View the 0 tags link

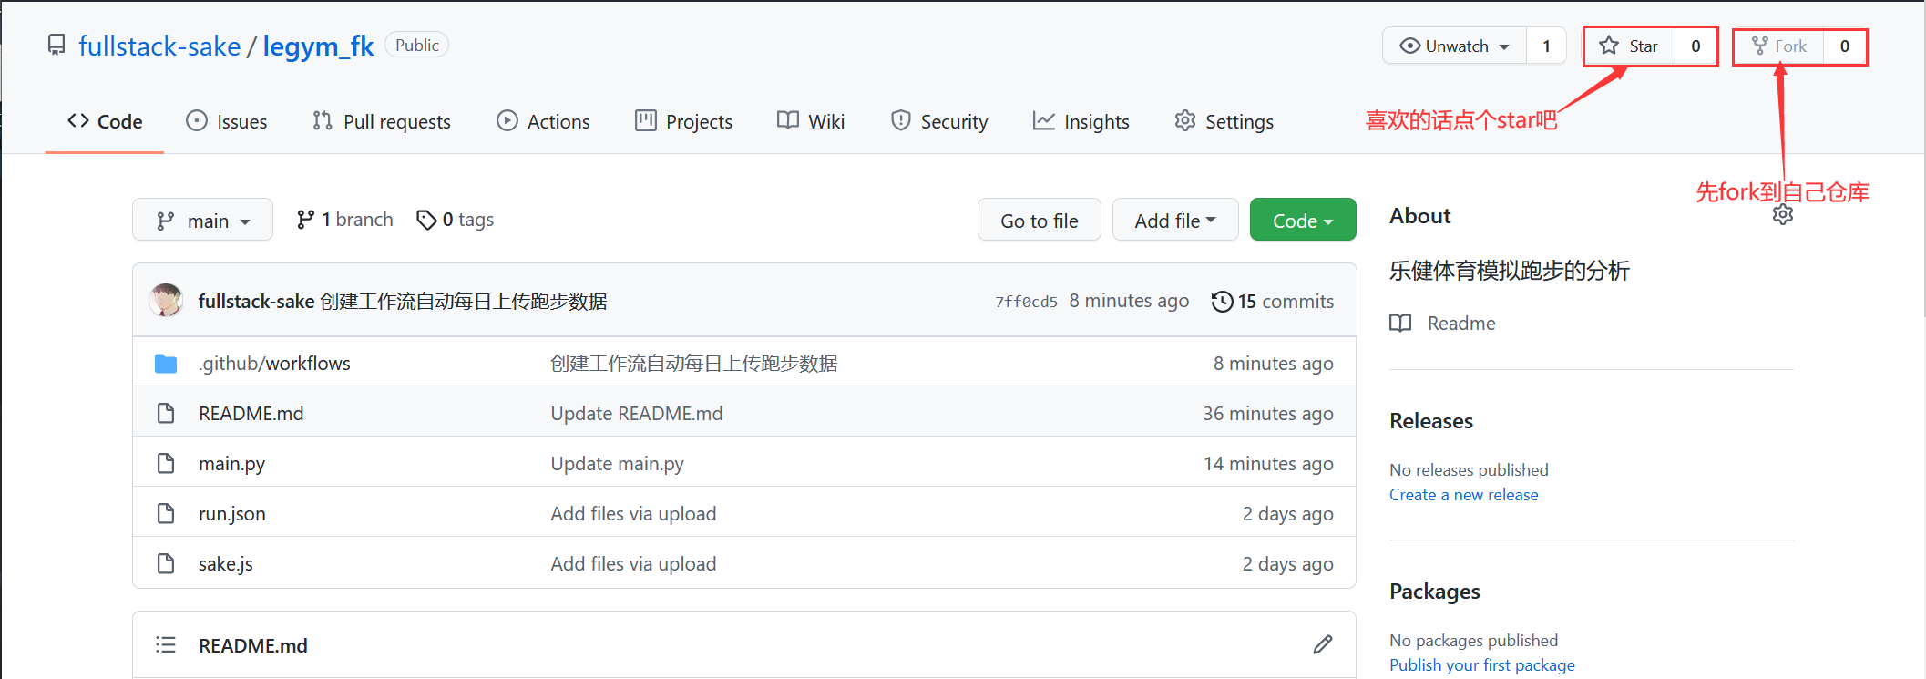point(455,220)
